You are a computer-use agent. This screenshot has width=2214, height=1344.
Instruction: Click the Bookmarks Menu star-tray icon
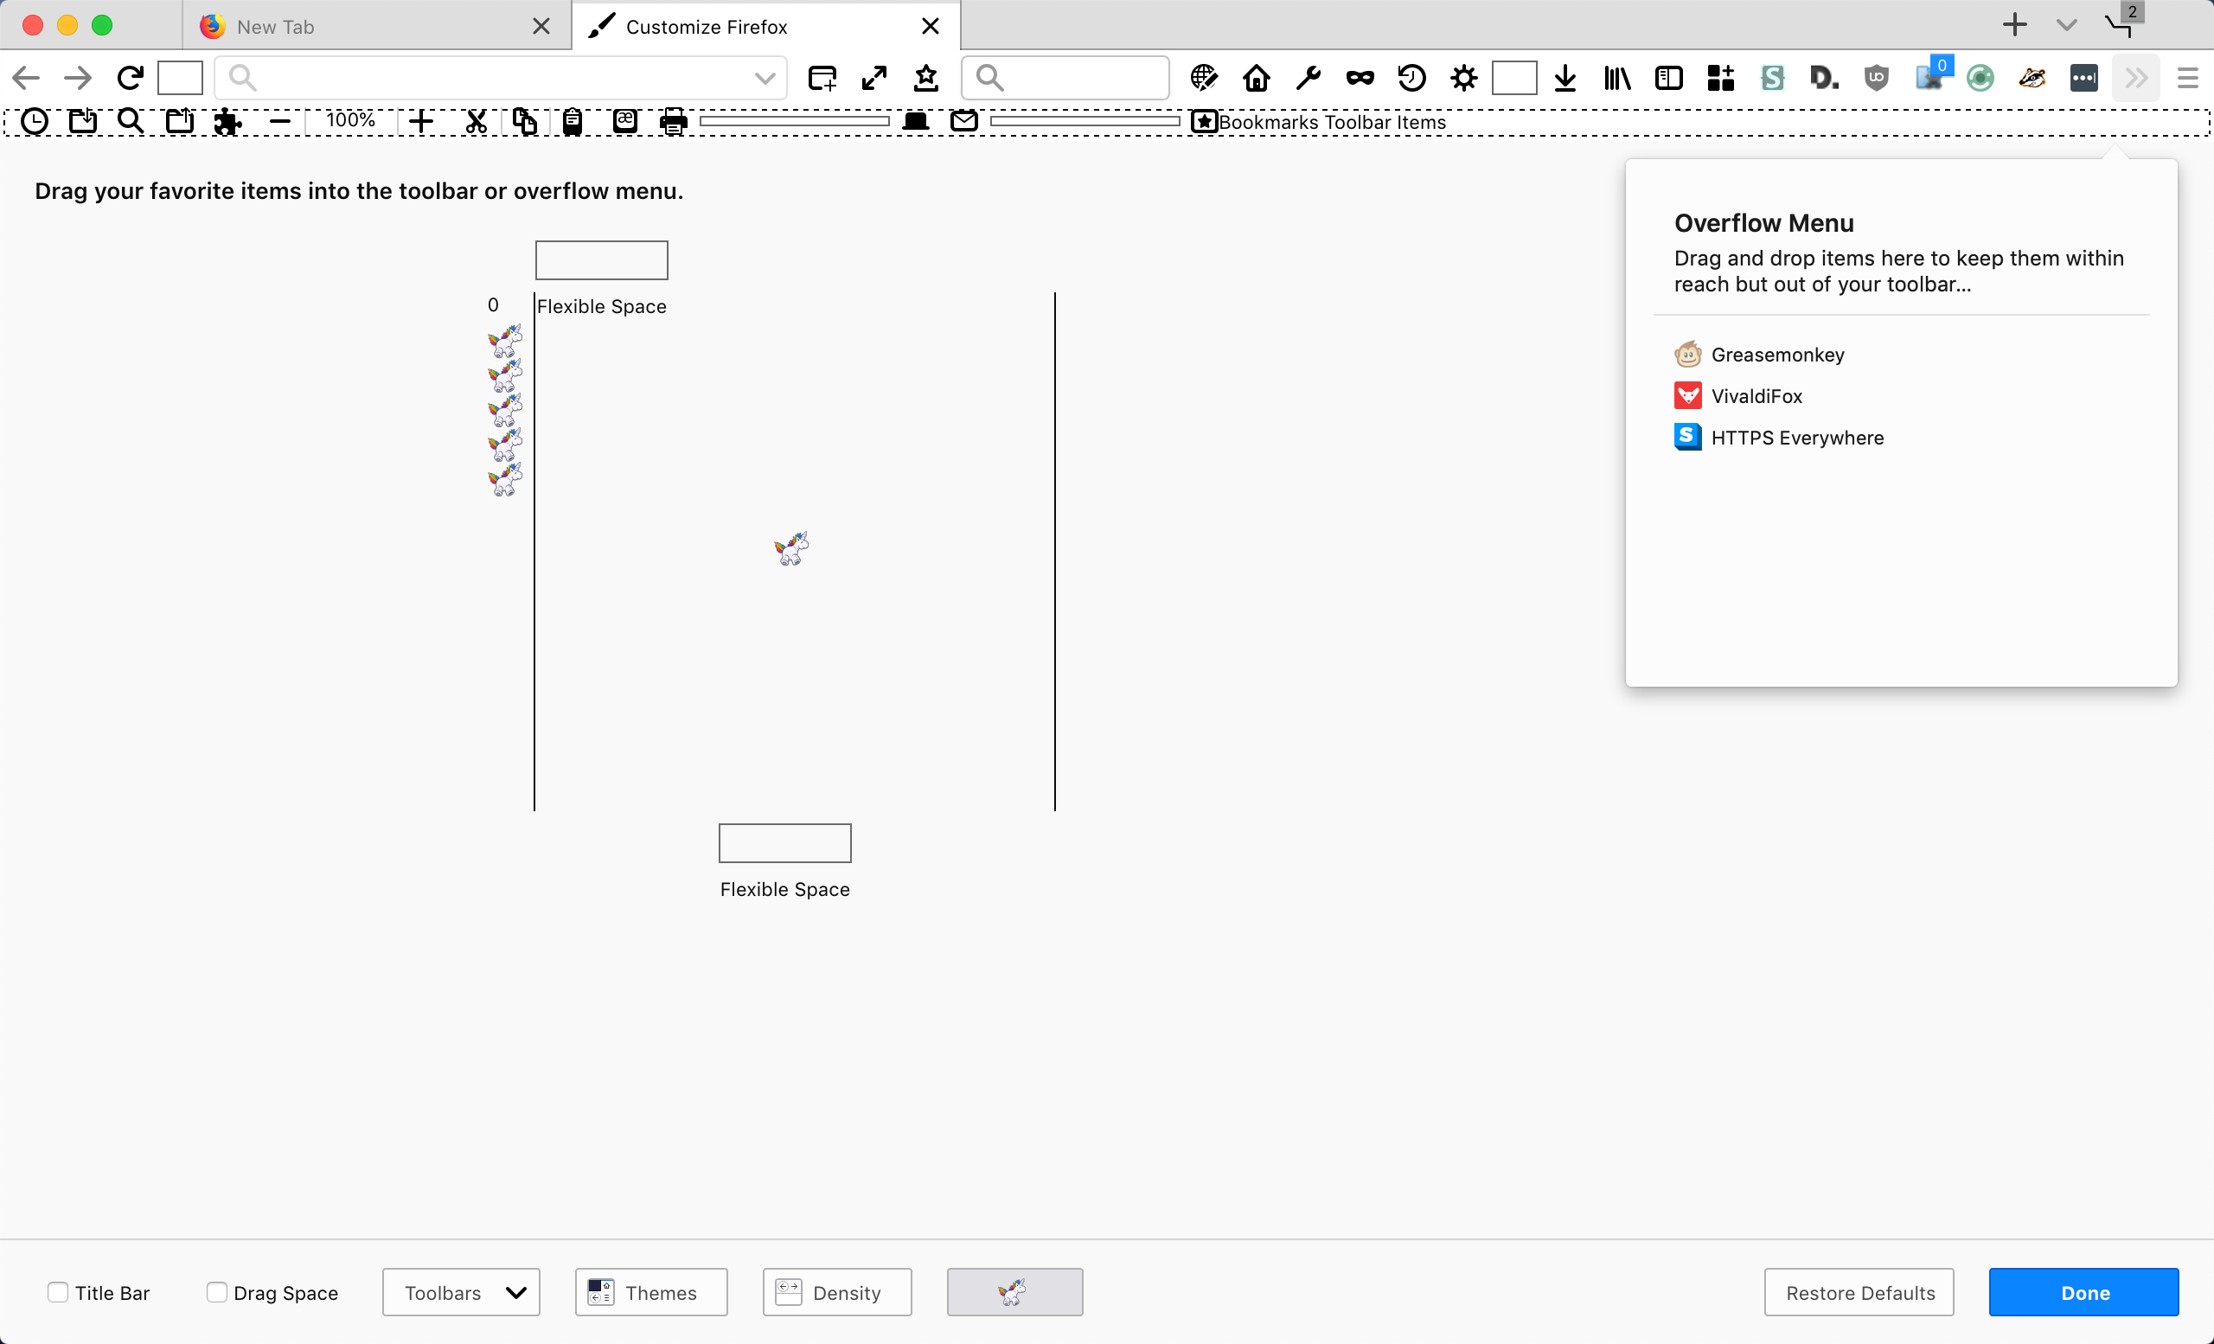point(926,78)
